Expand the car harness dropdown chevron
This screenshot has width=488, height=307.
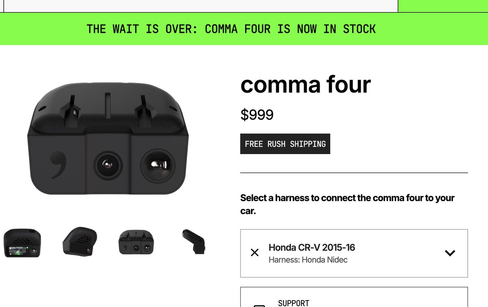[450, 253]
